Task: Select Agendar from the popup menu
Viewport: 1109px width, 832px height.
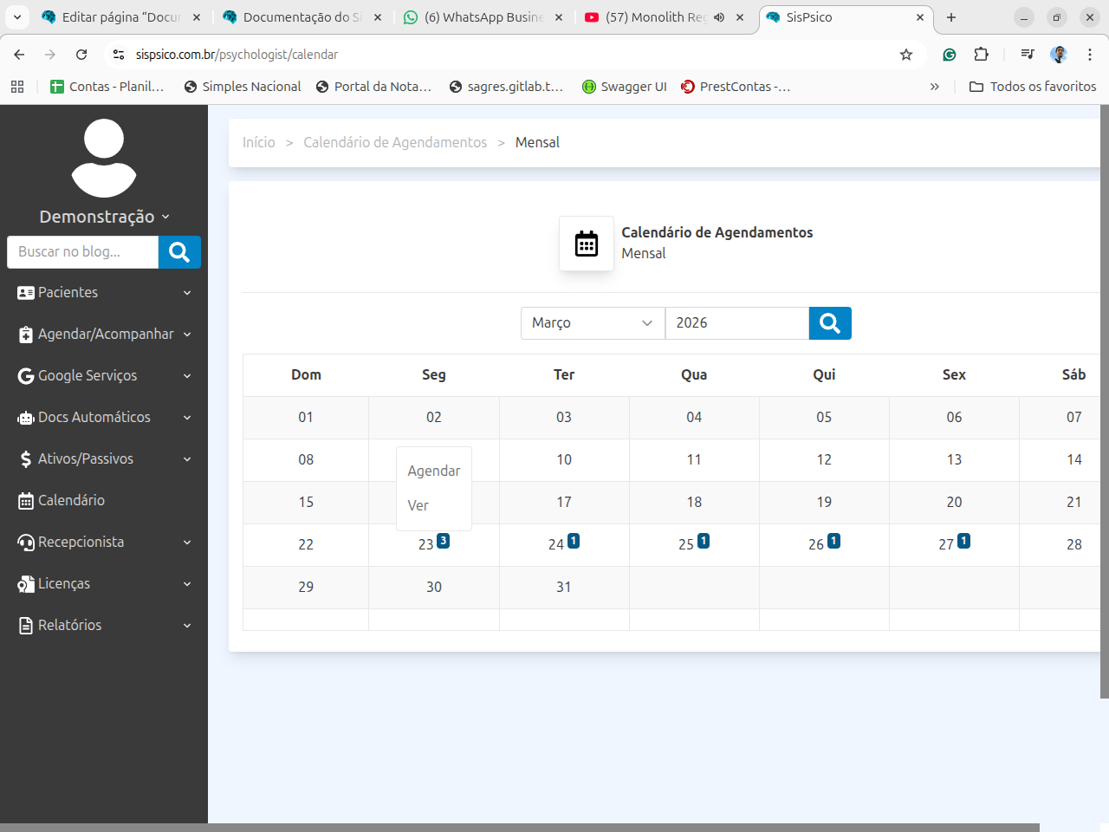Action: tap(433, 471)
